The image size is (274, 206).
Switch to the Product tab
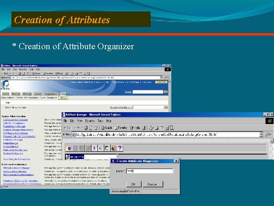[16, 94]
